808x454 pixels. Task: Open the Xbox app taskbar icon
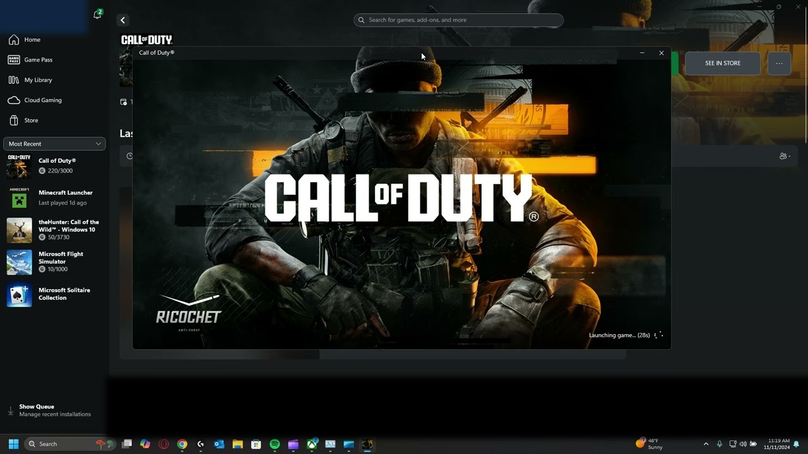[312, 444]
